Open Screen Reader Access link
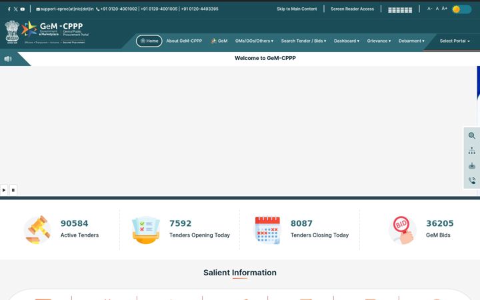Screen dimensions: 480x300 click(x=352, y=9)
